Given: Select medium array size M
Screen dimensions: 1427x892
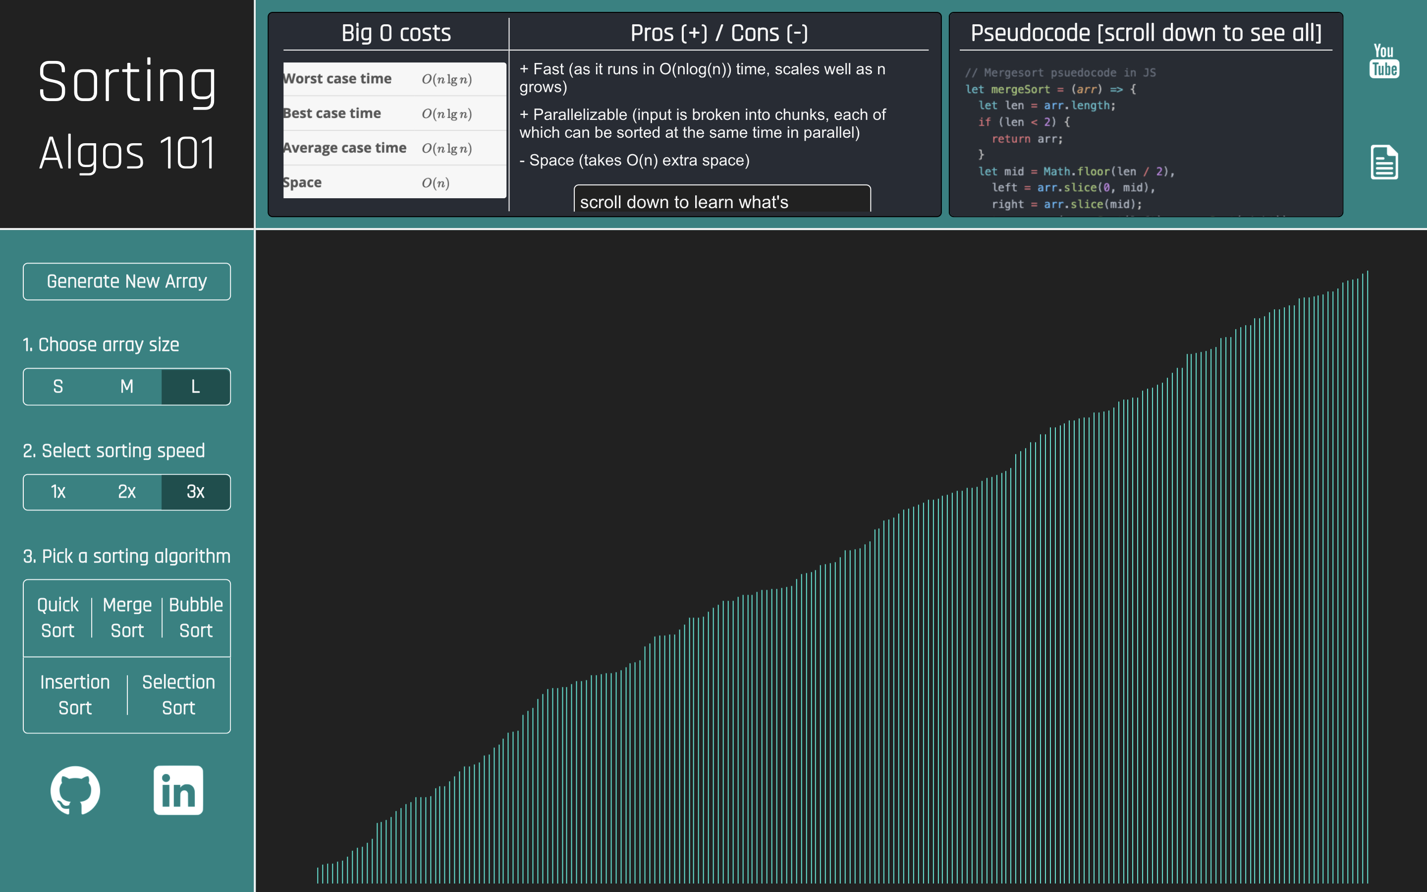Looking at the screenshot, I should pos(127,387).
